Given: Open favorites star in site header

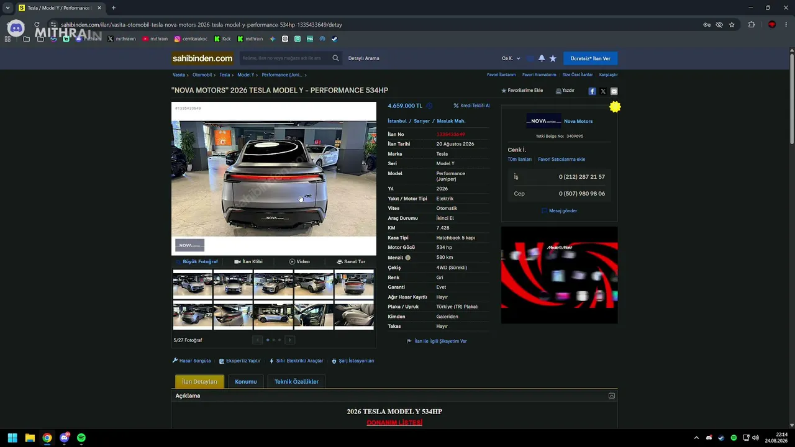Looking at the screenshot, I should tap(553, 58).
